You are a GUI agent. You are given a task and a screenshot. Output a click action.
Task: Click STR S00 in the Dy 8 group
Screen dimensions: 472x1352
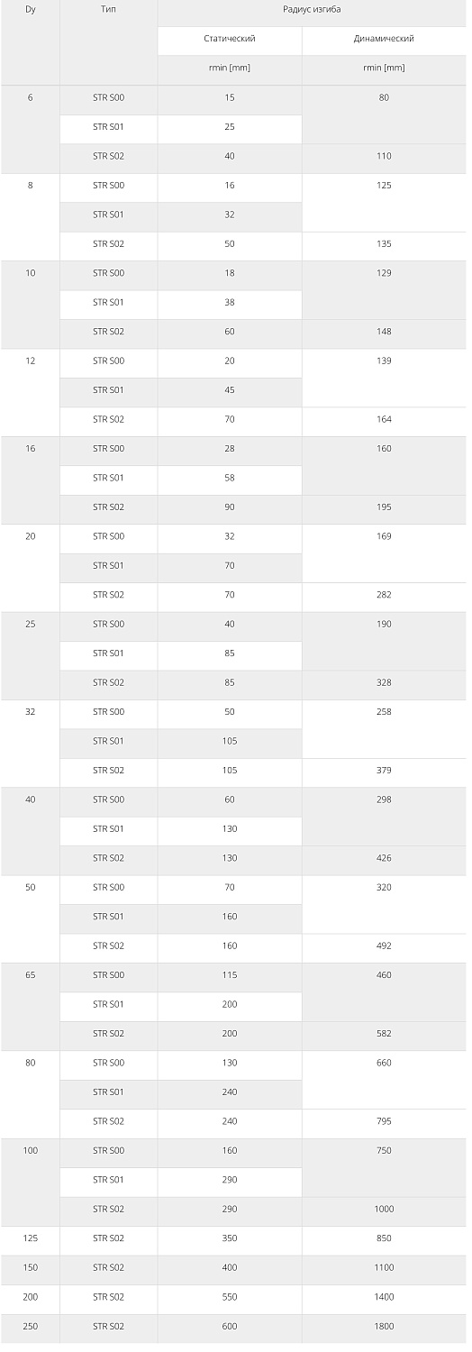point(109,186)
